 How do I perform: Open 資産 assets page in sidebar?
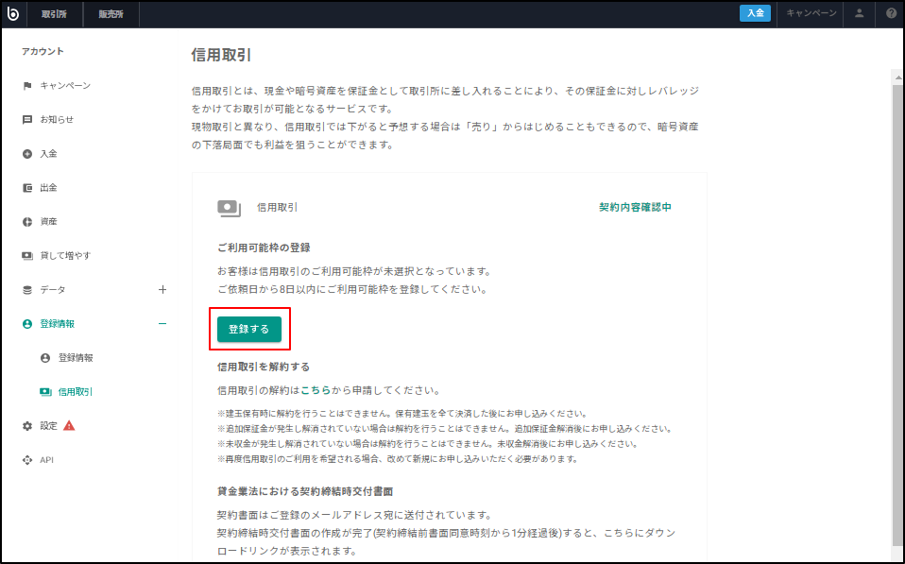[48, 222]
